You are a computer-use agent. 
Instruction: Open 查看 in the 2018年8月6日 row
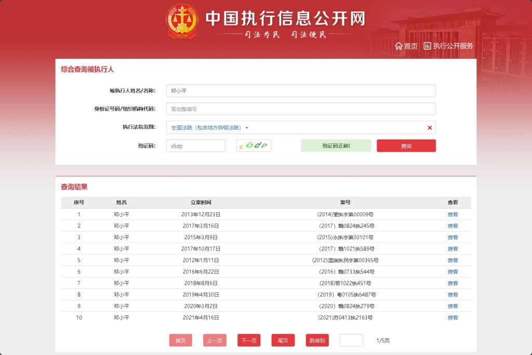(453, 283)
